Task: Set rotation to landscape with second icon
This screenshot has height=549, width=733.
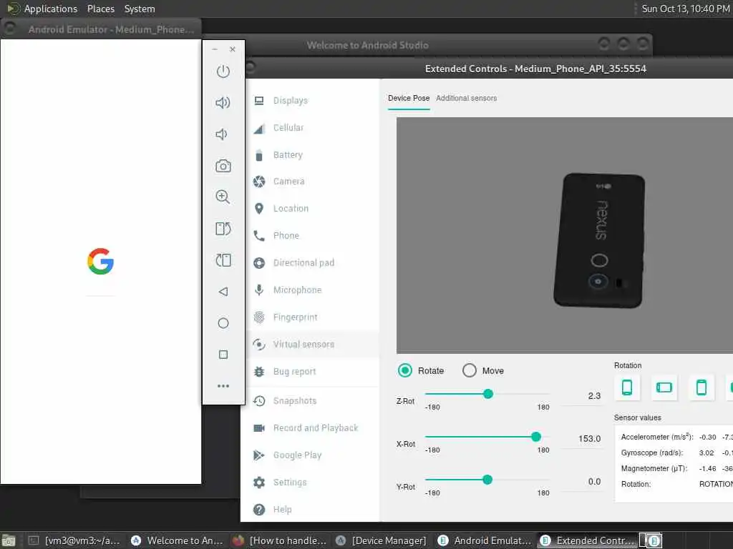Action: pyautogui.click(x=664, y=387)
